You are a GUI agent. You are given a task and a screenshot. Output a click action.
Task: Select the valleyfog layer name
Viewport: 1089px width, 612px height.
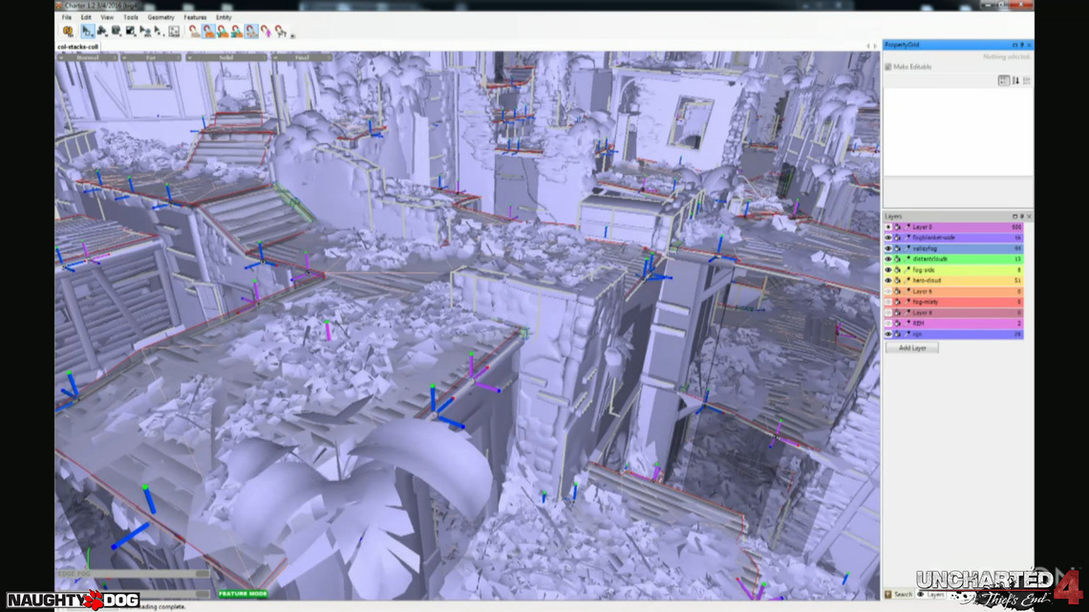[925, 248]
